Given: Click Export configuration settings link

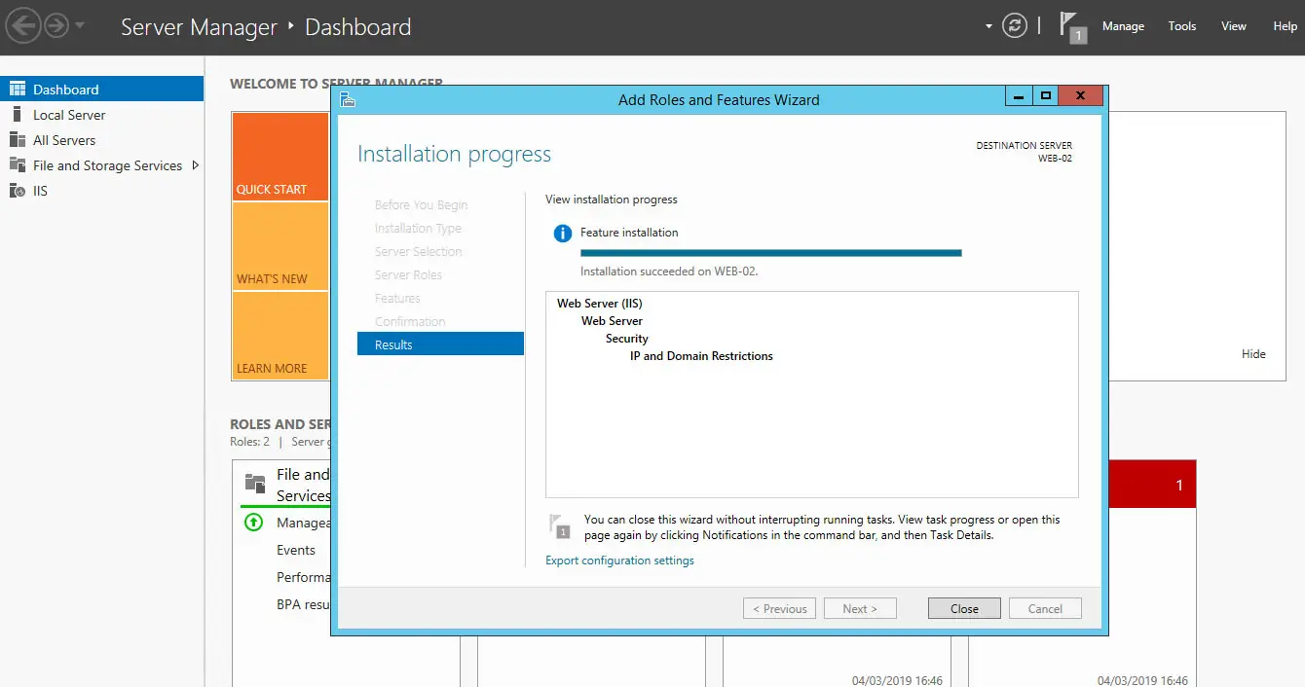Looking at the screenshot, I should pos(619,560).
